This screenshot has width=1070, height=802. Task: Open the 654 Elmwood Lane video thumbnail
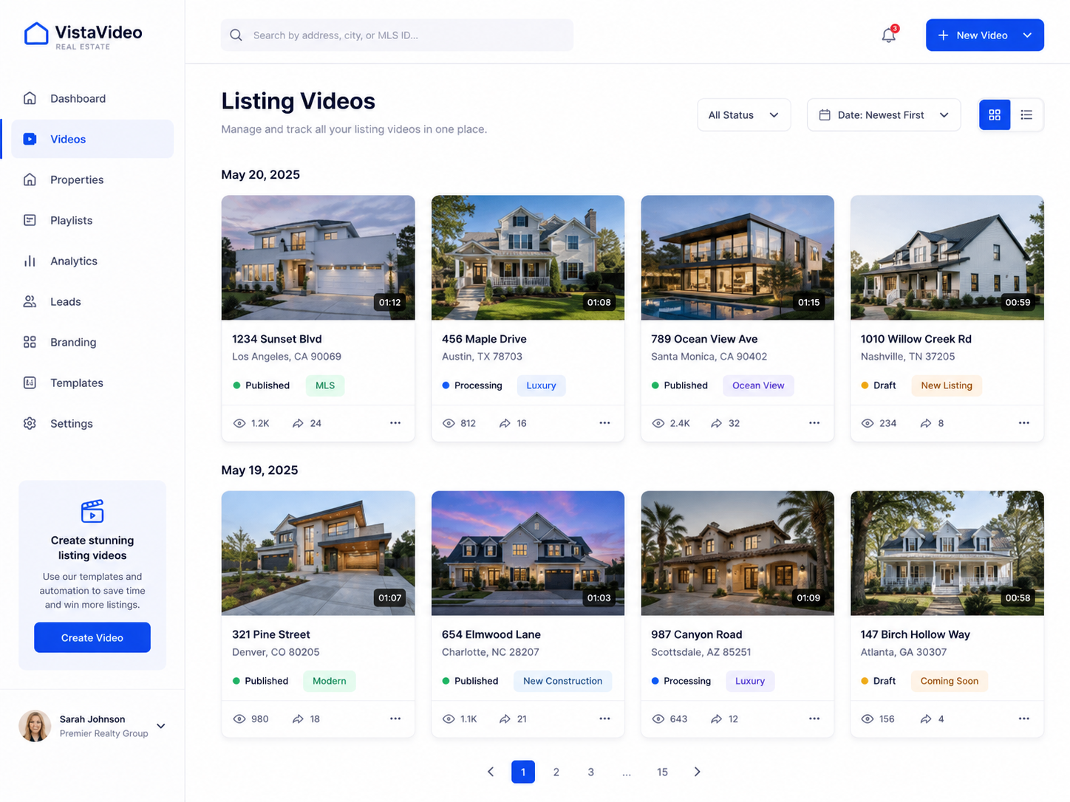click(528, 553)
